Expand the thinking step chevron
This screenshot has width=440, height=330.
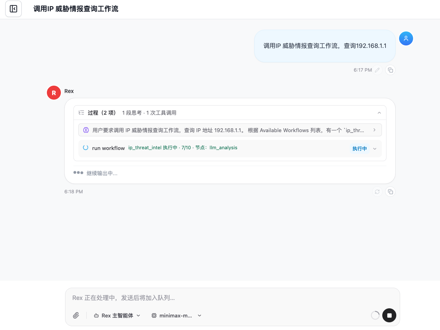(374, 130)
